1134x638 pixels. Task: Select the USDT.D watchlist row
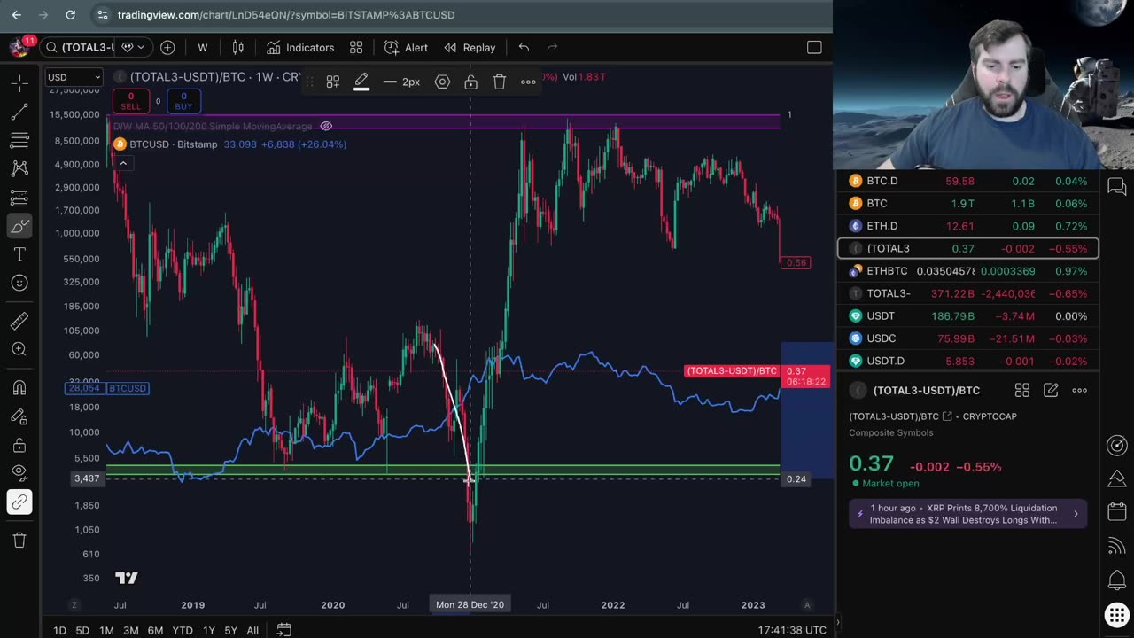pyautogui.click(x=968, y=361)
